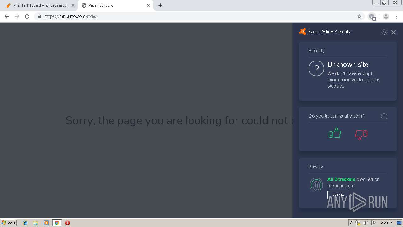Click the Chrome taskbar button
Viewport: 403px width, 227px height.
click(57, 223)
